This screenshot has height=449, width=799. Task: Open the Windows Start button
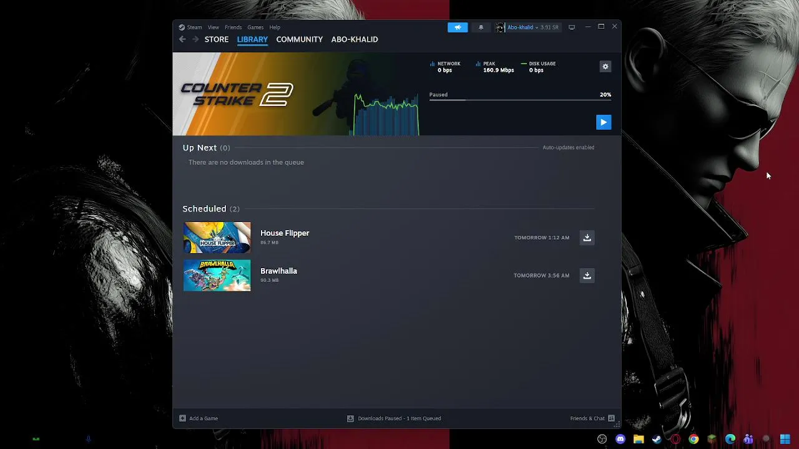(785, 439)
